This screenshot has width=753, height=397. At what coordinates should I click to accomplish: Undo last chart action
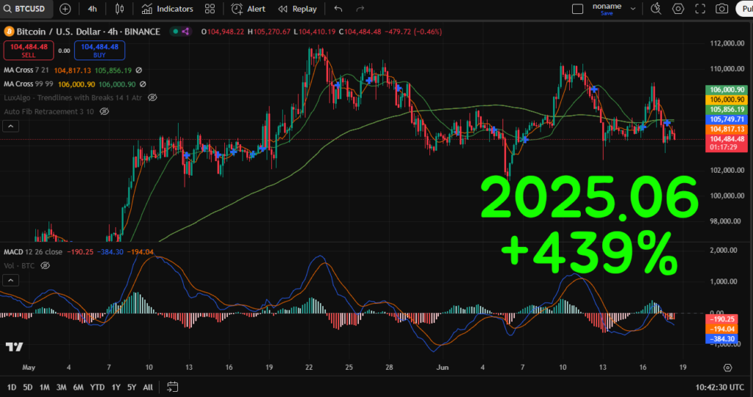338,9
